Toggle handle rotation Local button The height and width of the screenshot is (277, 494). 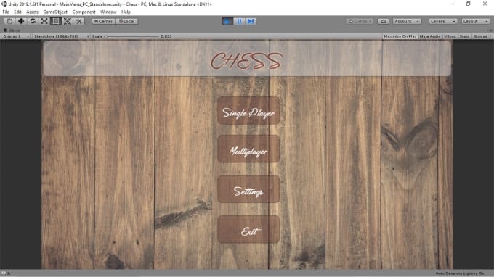coord(126,21)
